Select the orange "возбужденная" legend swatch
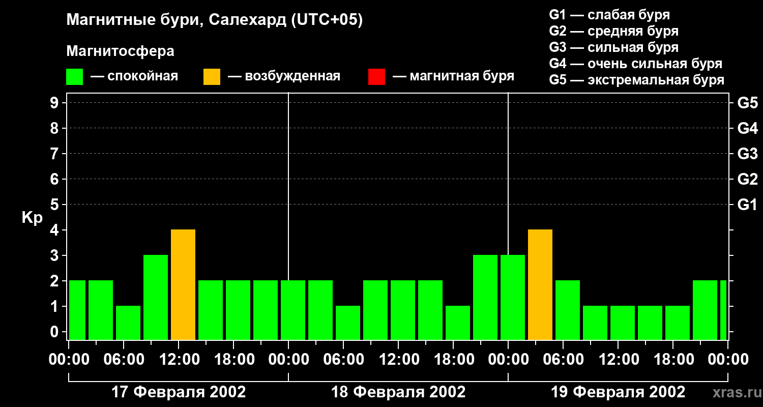This screenshot has width=763, height=407. [212, 77]
